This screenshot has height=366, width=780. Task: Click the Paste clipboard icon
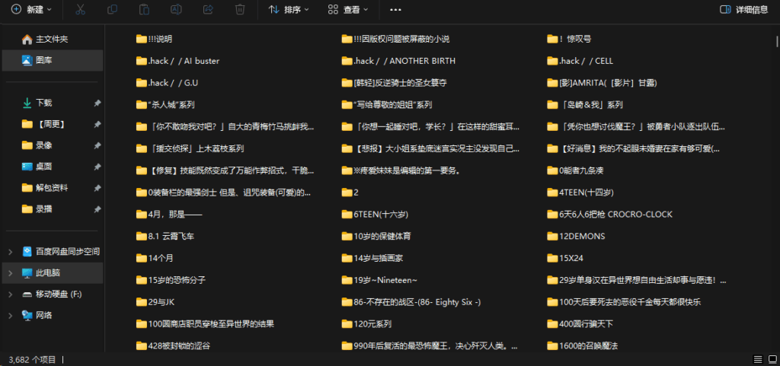tap(145, 10)
